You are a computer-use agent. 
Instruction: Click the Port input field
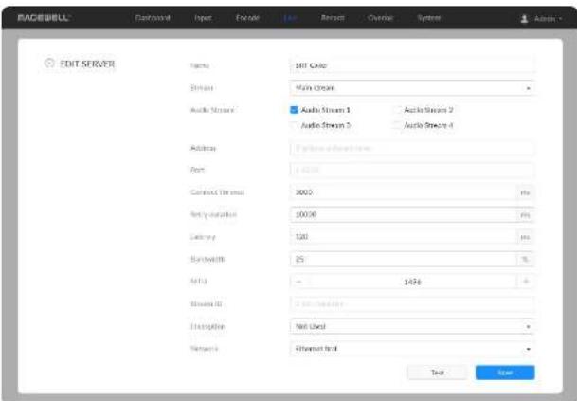[x=412, y=170]
